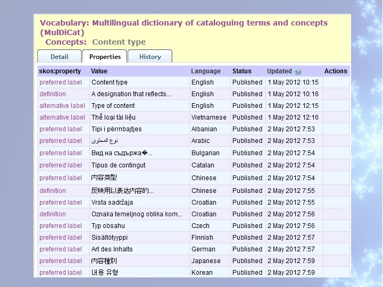Image resolution: width=383 pixels, height=287 pixels.
Task: Click the value '내용 유형'
Action: (x=105, y=272)
